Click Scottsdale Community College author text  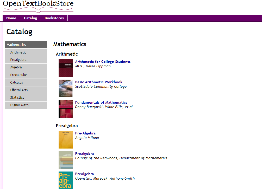(x=101, y=86)
